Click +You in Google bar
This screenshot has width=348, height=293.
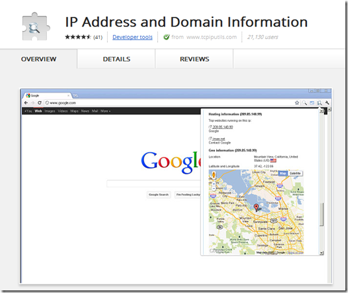[x=28, y=111]
